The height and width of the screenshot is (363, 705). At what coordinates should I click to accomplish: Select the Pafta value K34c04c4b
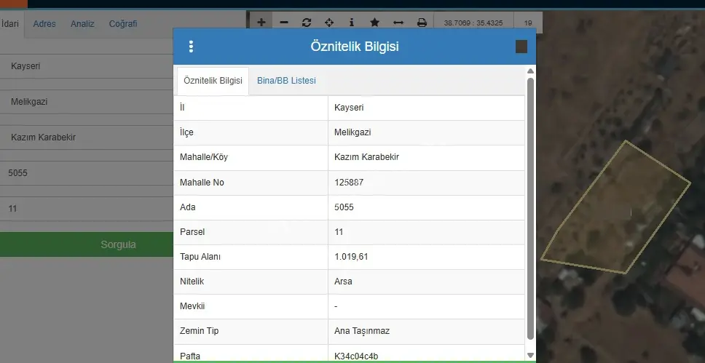(x=356, y=356)
